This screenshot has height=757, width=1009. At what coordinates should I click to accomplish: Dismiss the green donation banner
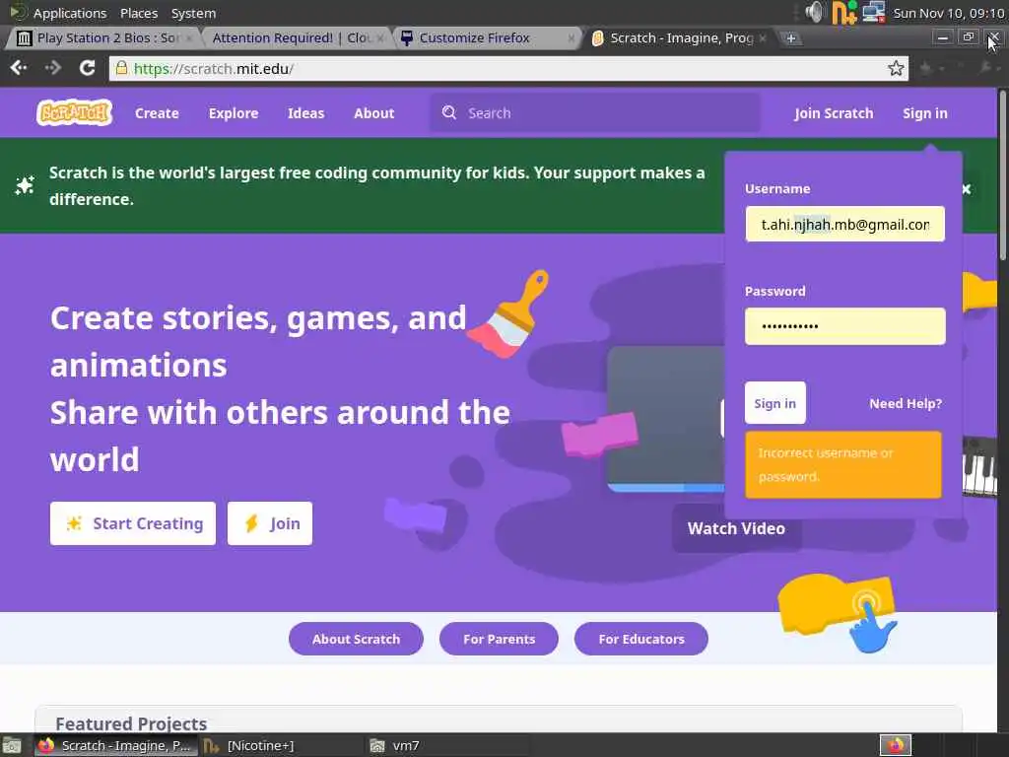[966, 189]
